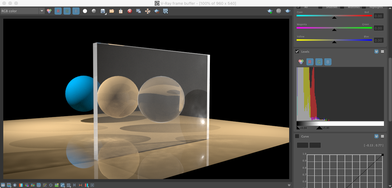Clear the image with the red X icon
Image resolution: width=392 pixels, height=188 pixels.
point(130,11)
